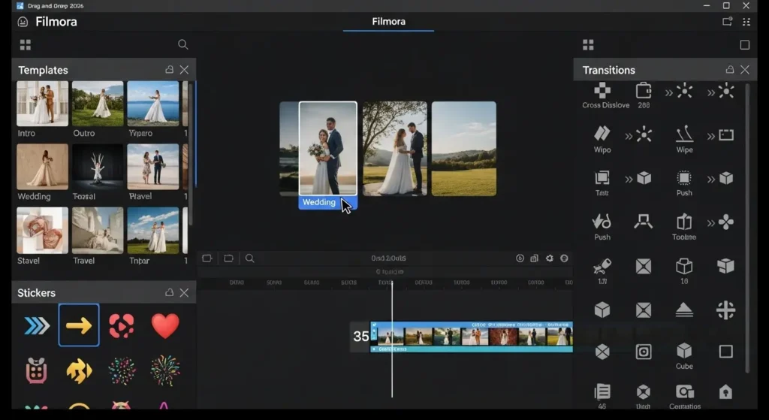The image size is (769, 420).
Task: Switch to the Filmora center tab
Action: [x=388, y=22]
